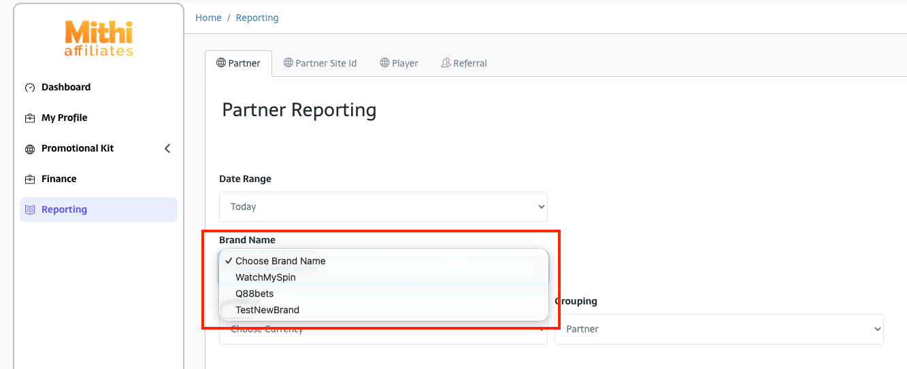The image size is (907, 369).
Task: Select the Partner tab
Action: coord(238,63)
